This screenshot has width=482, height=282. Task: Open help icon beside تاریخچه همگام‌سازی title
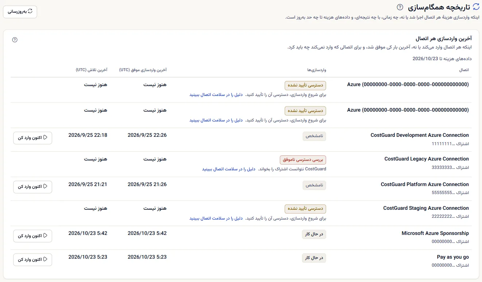(400, 7)
